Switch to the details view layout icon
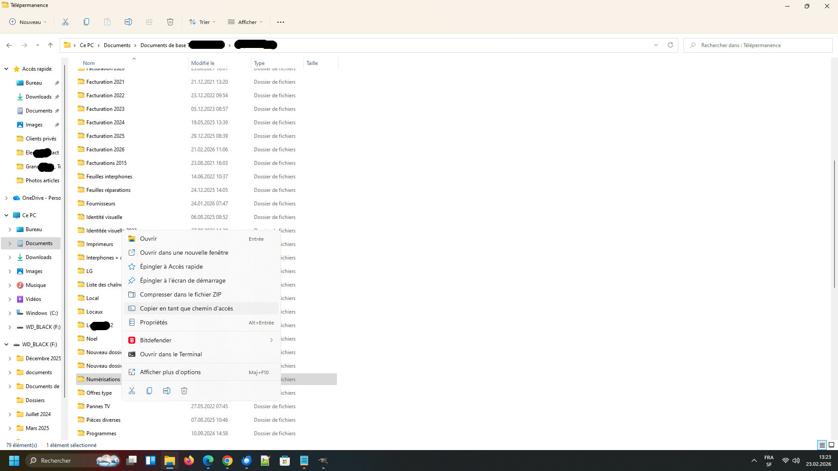Screen dimensions: 838x471 [822, 445]
